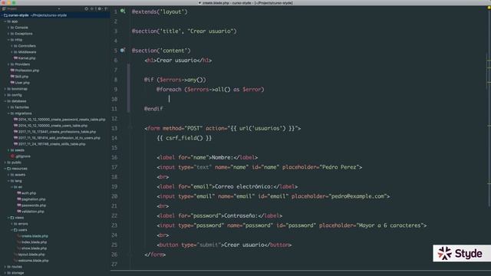Image resolution: width=491 pixels, height=276 pixels.
Task: Expand the bootstrap folder
Action: coord(5,89)
